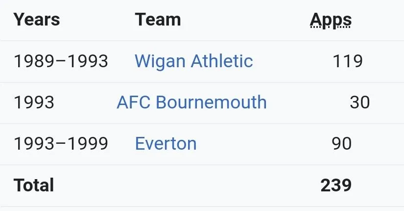404x211 pixels.
Task: Select the 119 appearances value
Action: click(x=348, y=61)
